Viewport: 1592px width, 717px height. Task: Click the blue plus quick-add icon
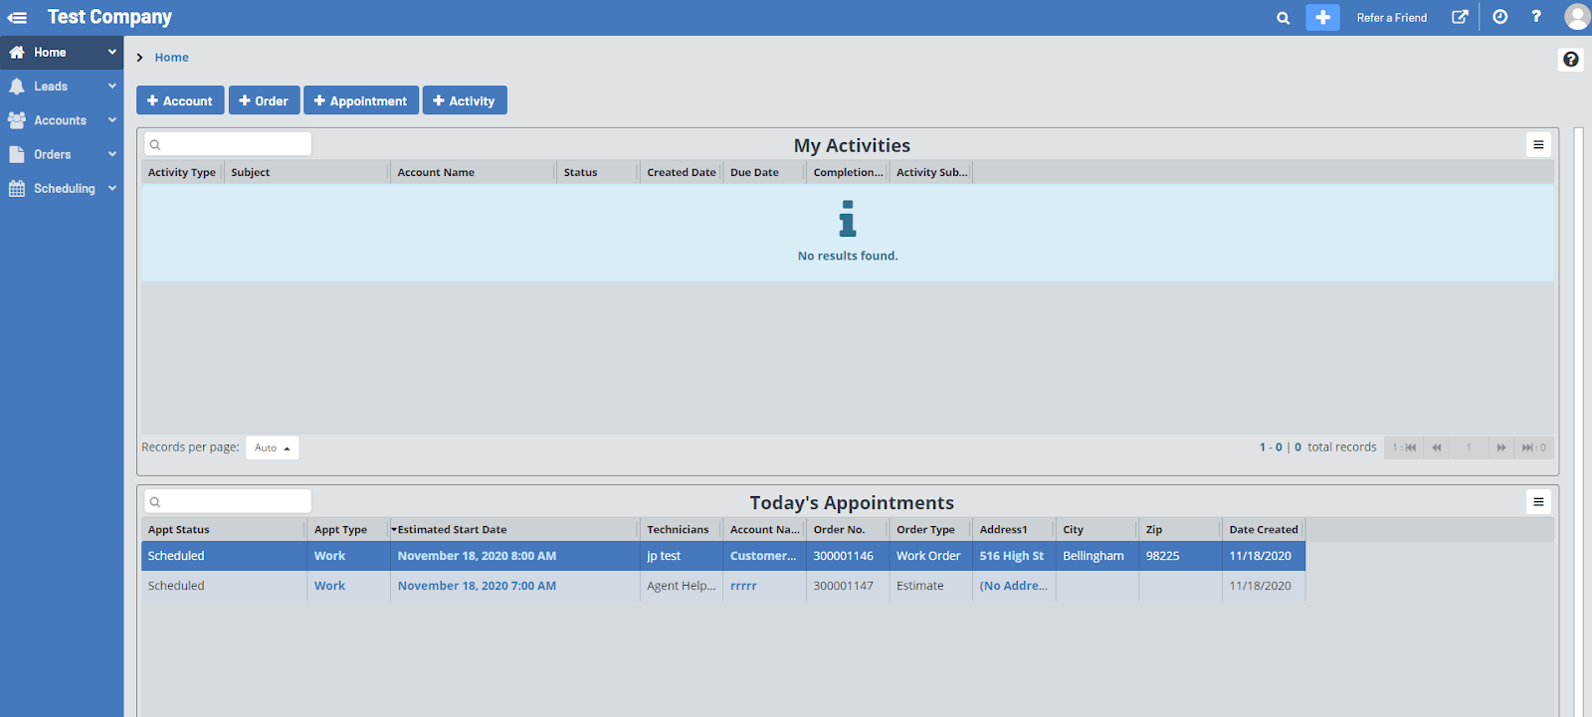[x=1322, y=18]
